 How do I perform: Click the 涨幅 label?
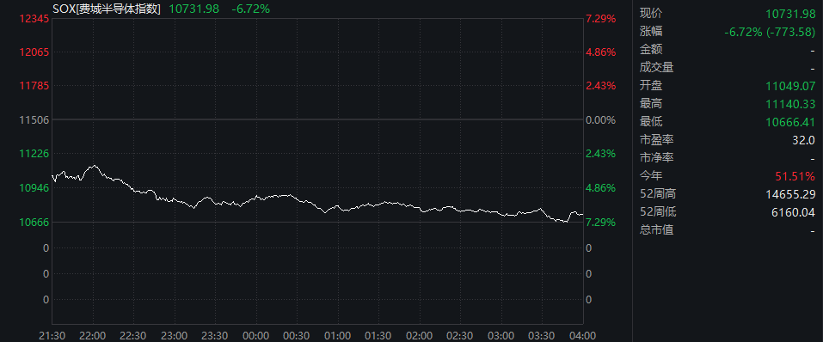(x=651, y=32)
